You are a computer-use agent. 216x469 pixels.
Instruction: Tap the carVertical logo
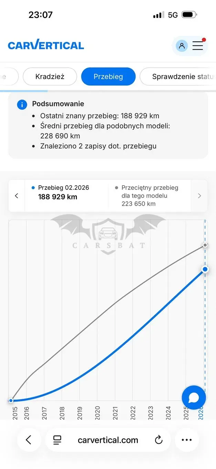tap(46, 45)
